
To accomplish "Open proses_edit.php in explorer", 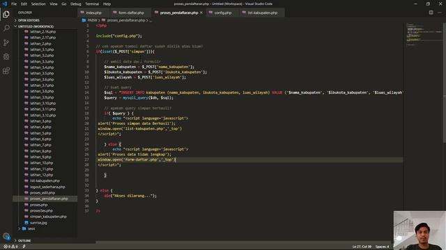I will 43,193.
